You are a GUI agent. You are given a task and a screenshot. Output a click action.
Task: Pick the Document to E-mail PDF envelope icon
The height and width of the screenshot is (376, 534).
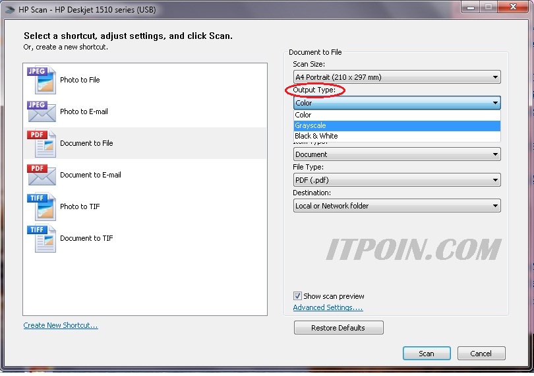click(x=42, y=175)
